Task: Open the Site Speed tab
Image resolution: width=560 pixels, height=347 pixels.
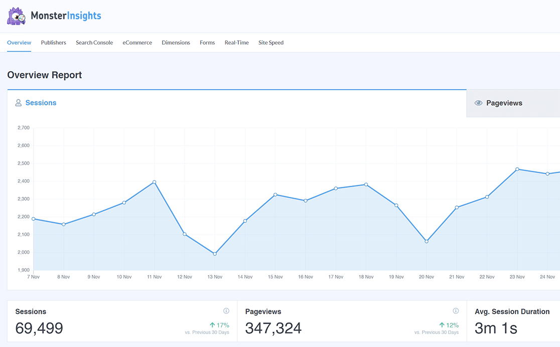Action: 270,43
